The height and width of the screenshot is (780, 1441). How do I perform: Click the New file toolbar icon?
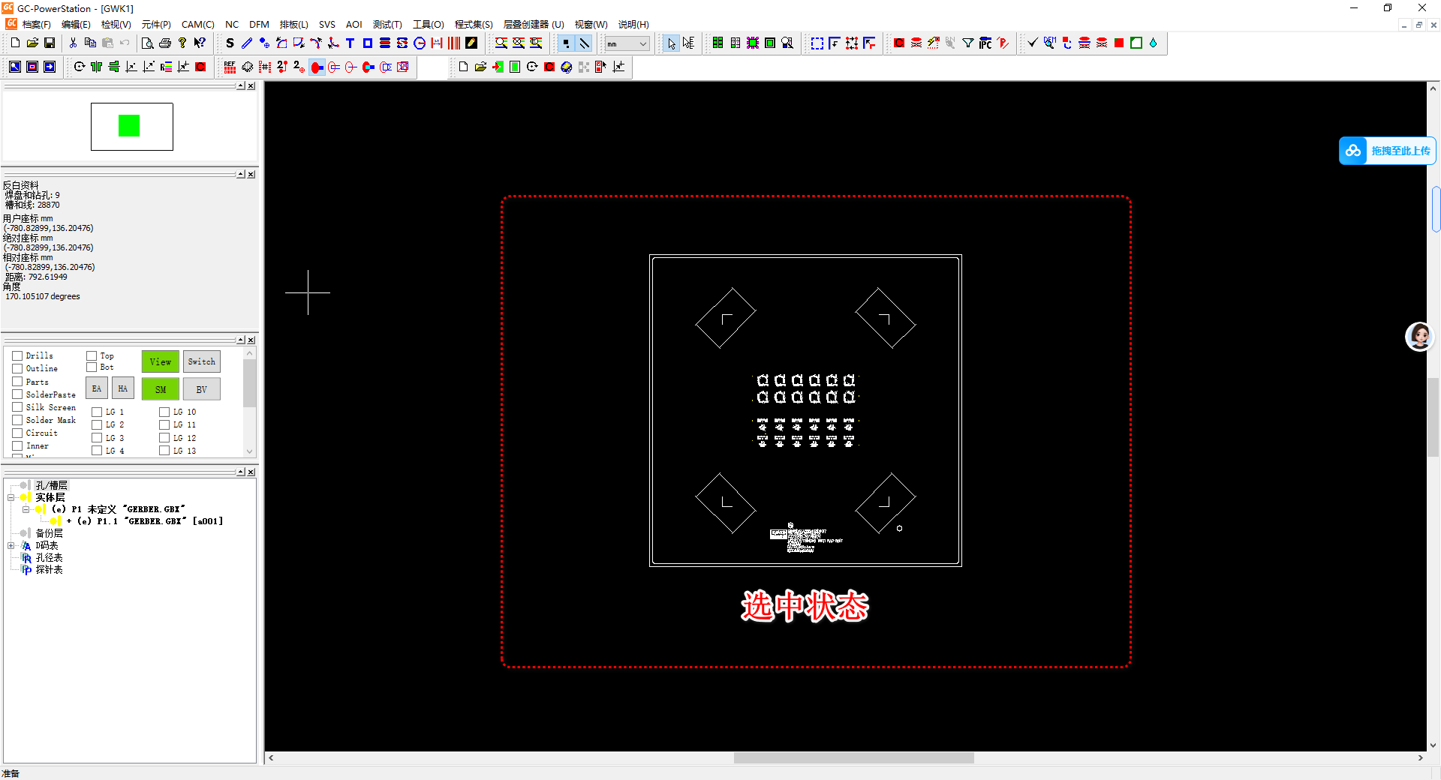point(15,43)
